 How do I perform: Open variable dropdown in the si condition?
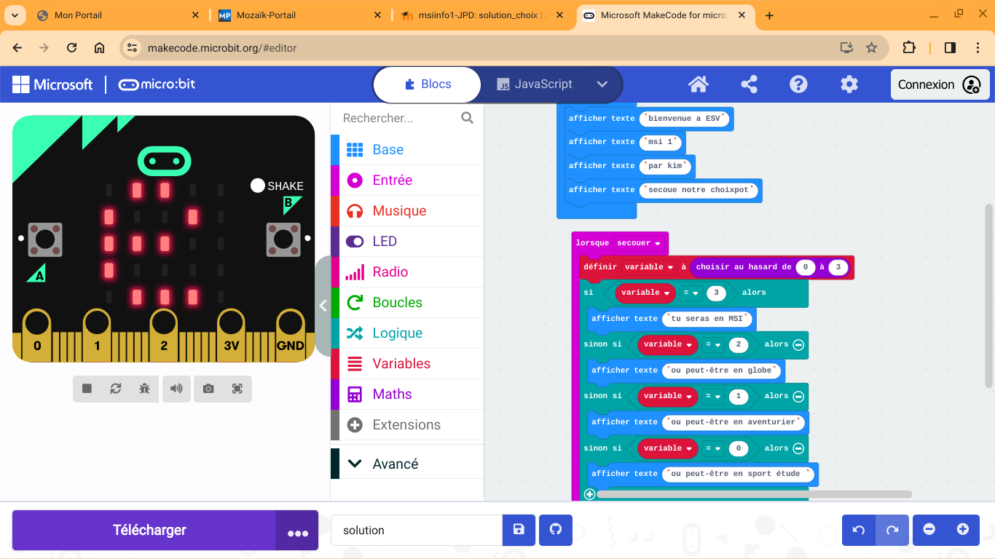pos(646,293)
